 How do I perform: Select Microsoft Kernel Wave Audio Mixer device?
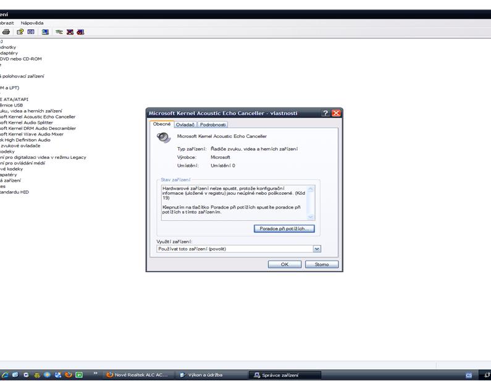coord(32,134)
